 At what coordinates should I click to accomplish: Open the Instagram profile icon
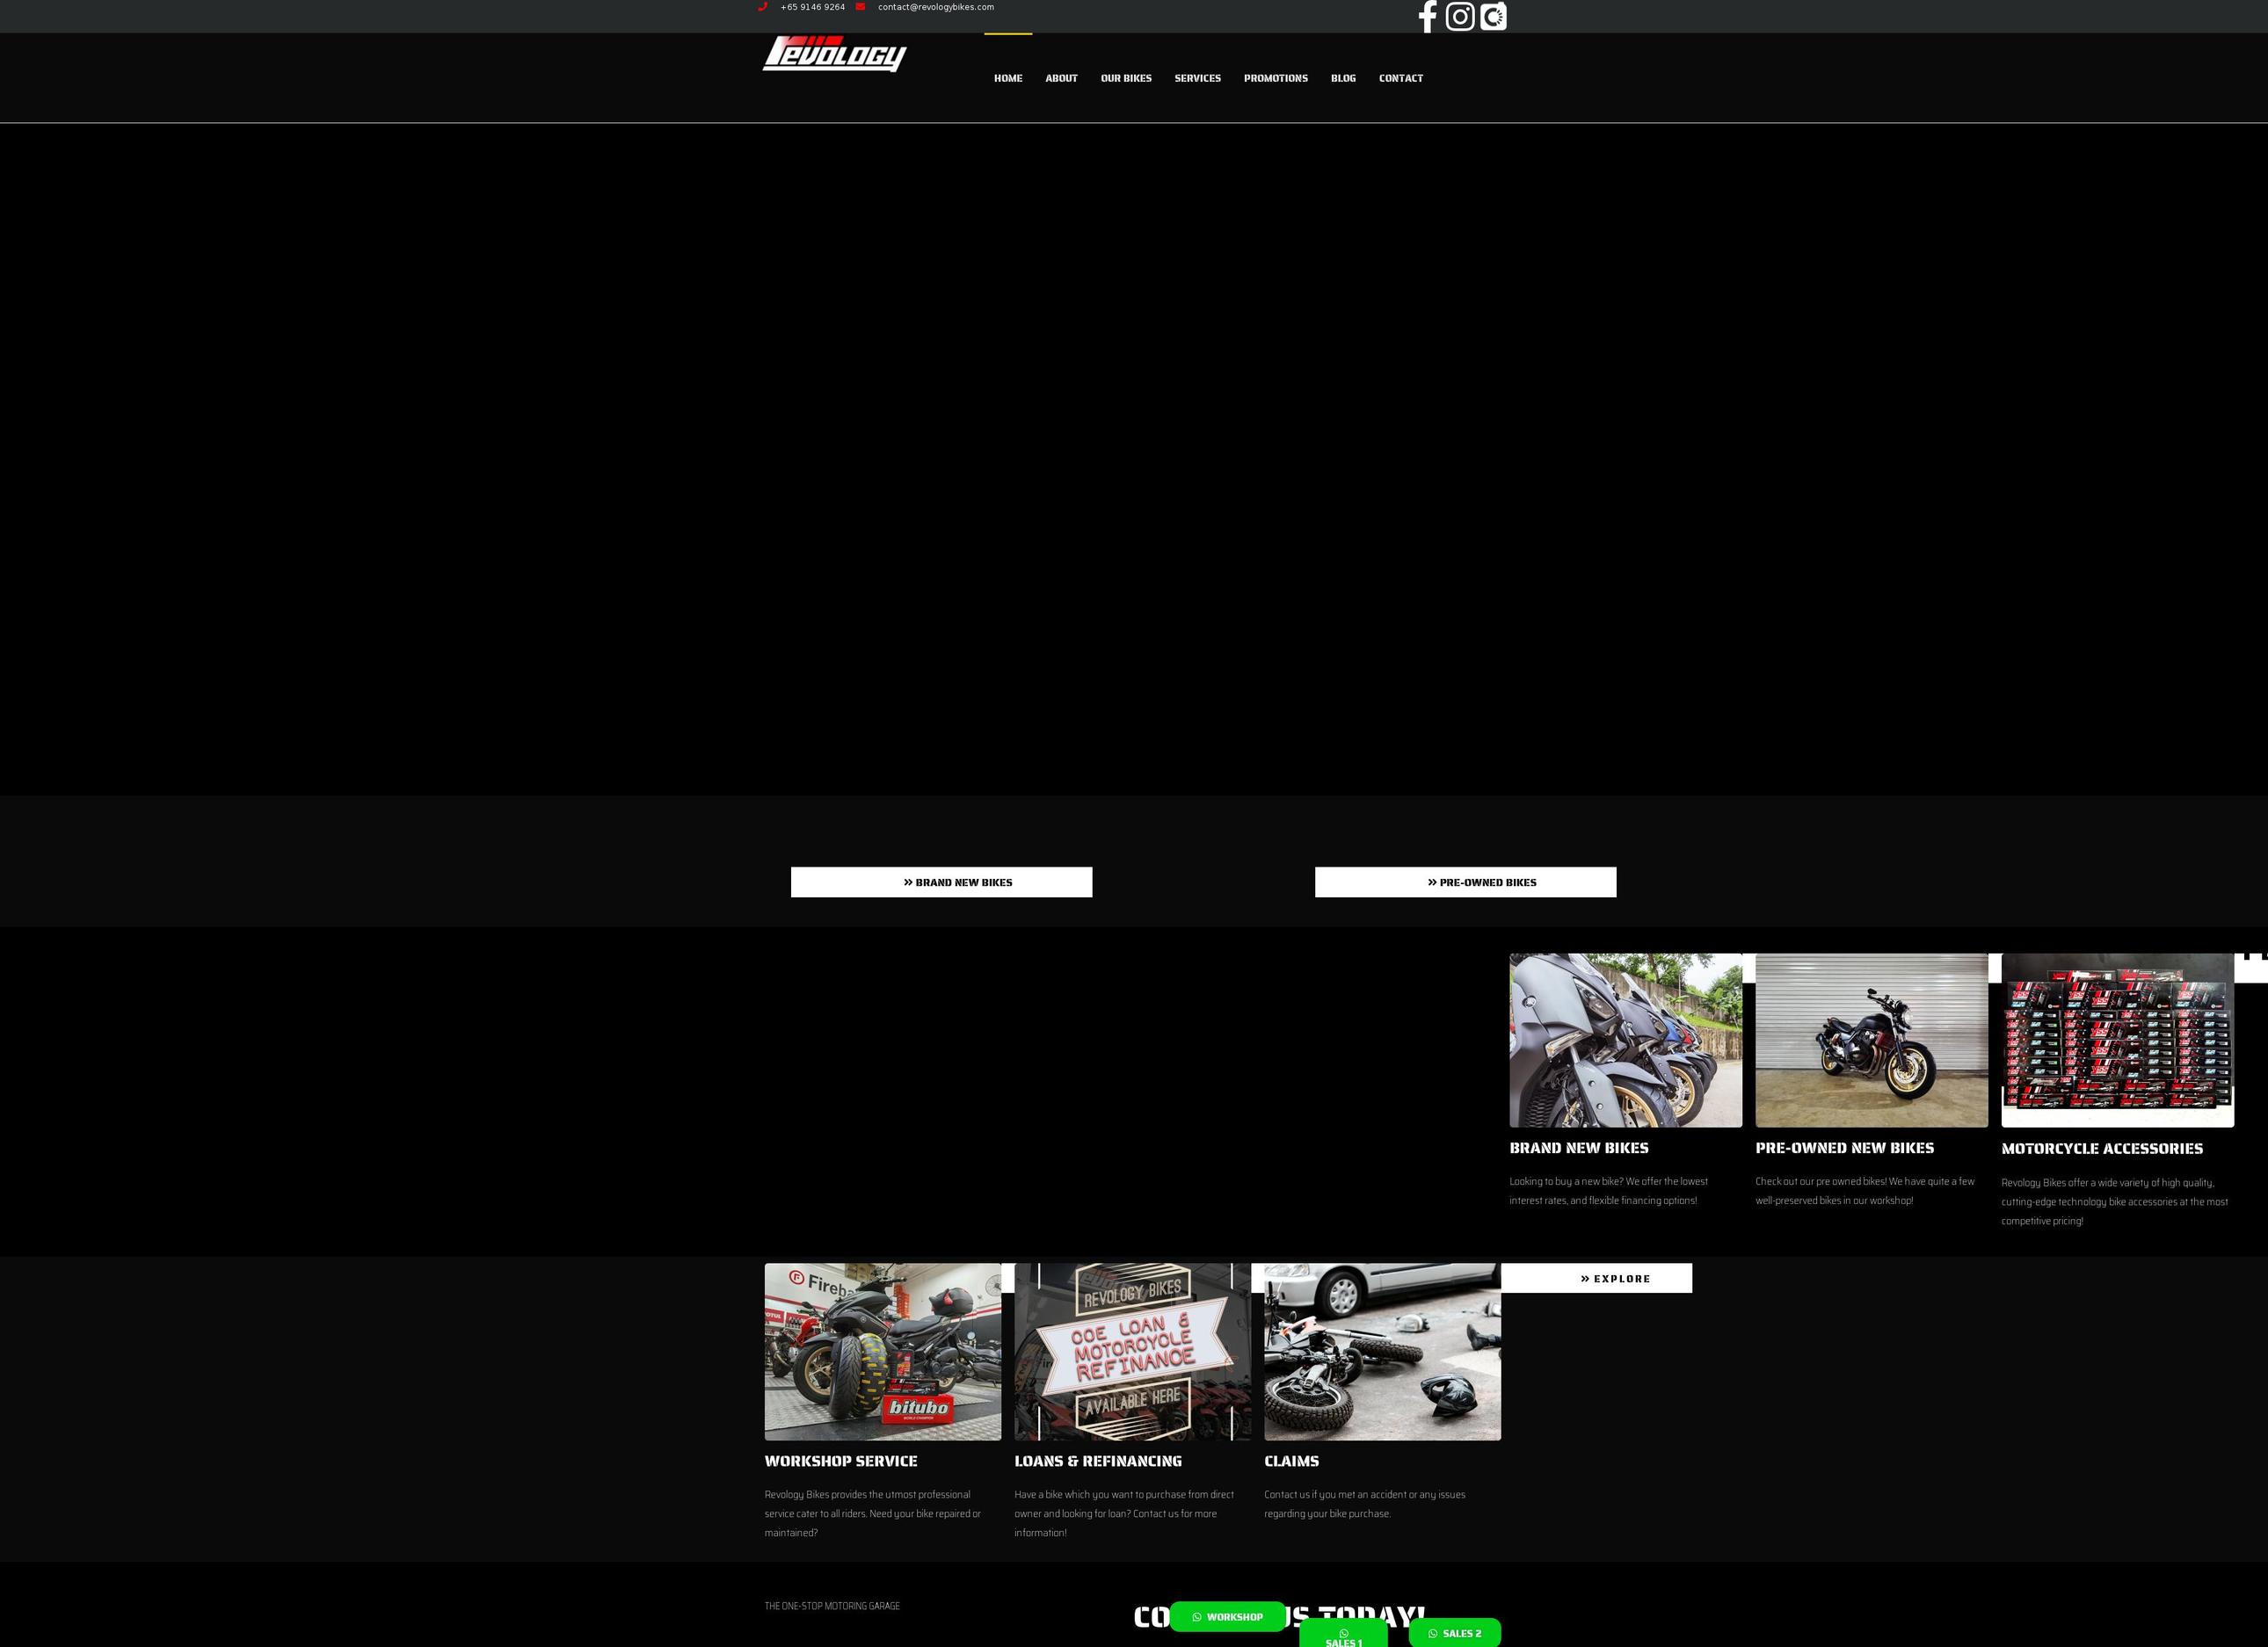point(1460,17)
